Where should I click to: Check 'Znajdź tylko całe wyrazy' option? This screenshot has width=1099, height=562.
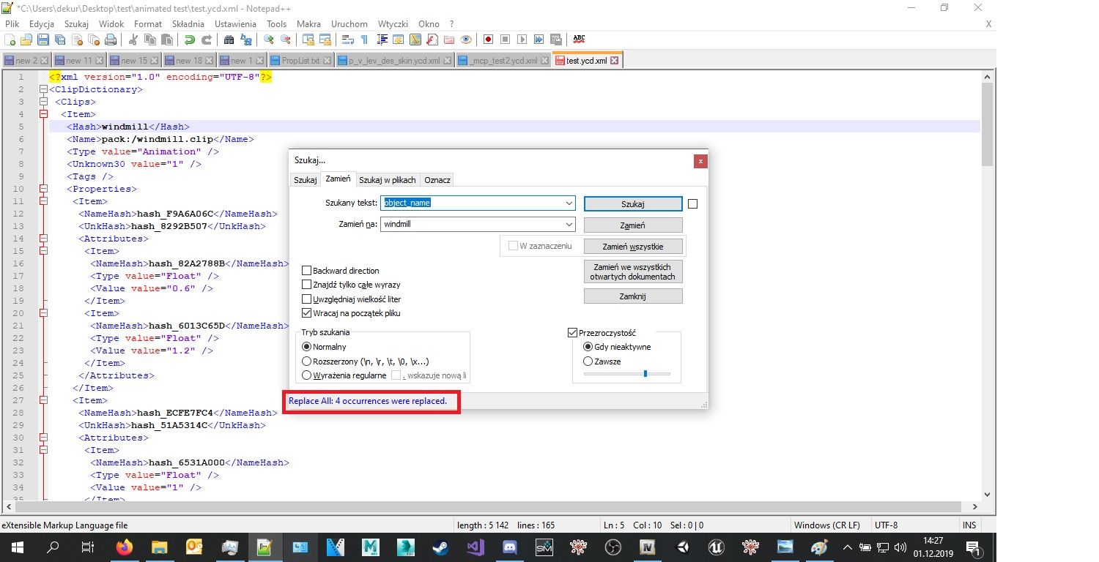[307, 285]
